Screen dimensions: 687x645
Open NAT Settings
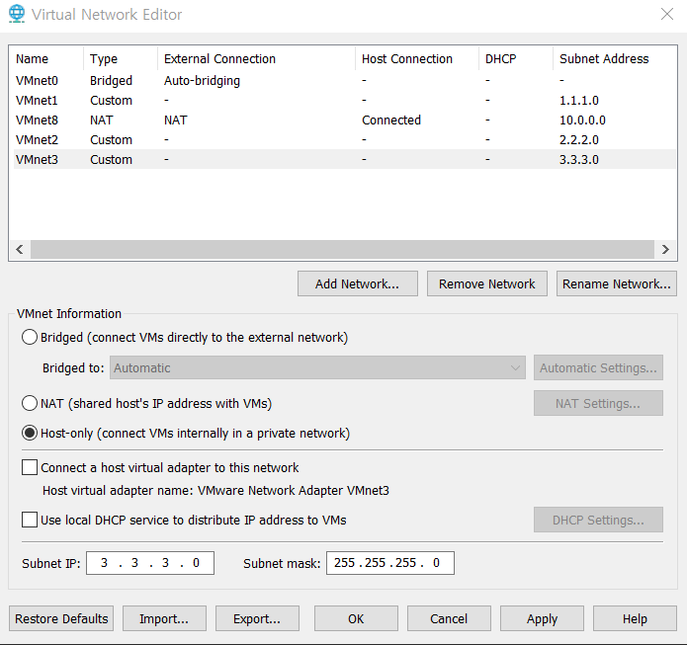coord(598,403)
